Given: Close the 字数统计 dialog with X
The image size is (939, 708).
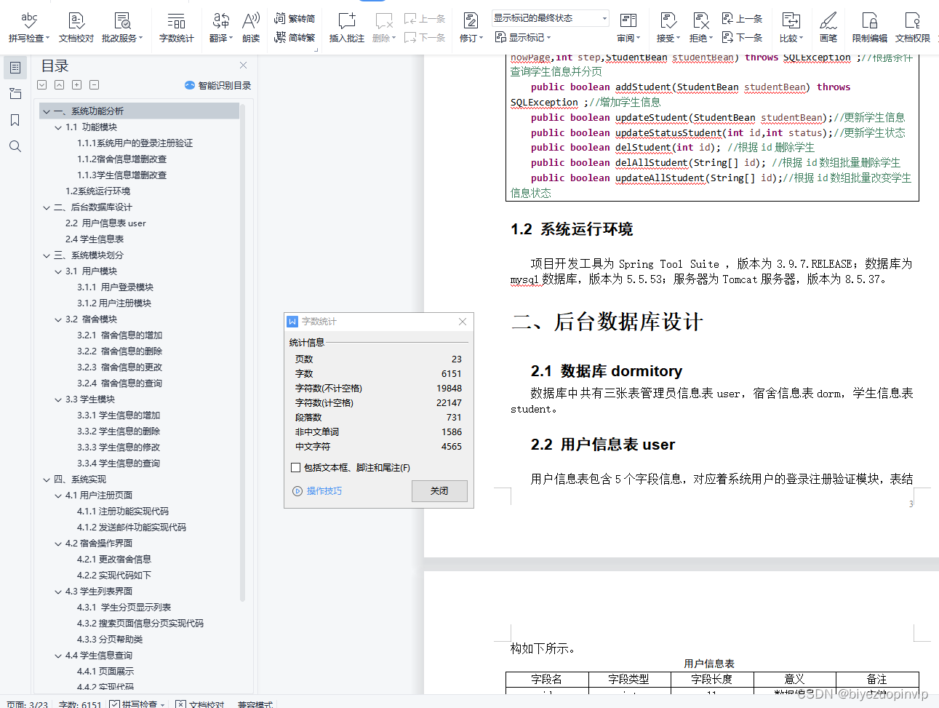Looking at the screenshot, I should pos(463,321).
